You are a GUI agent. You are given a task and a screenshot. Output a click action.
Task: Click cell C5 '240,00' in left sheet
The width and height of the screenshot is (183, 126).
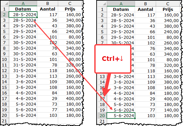pos(70,31)
